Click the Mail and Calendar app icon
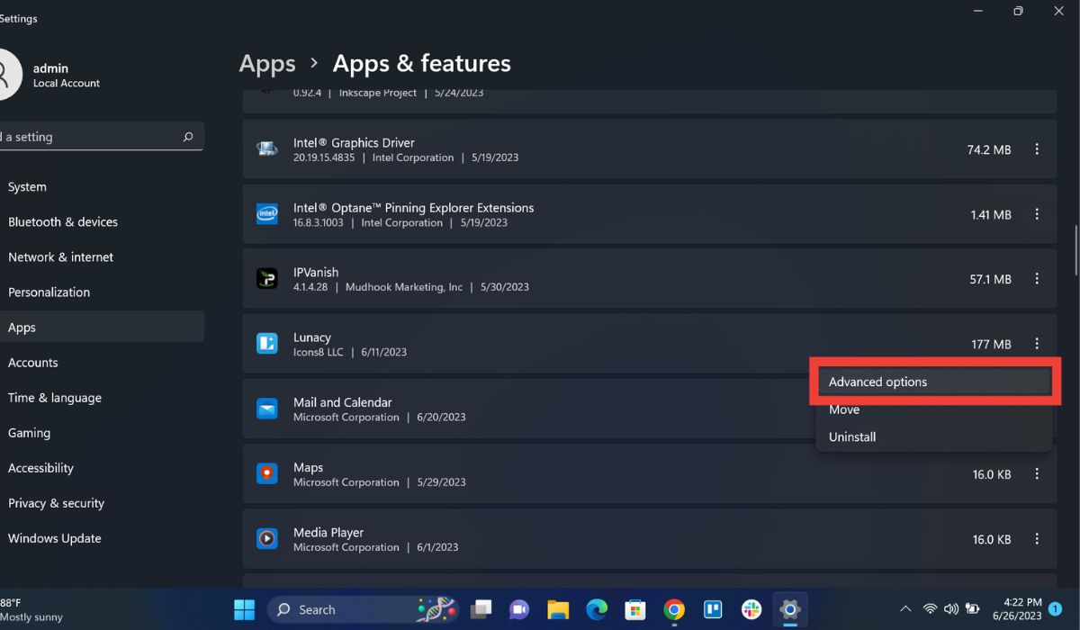This screenshot has width=1080, height=630. 266,408
